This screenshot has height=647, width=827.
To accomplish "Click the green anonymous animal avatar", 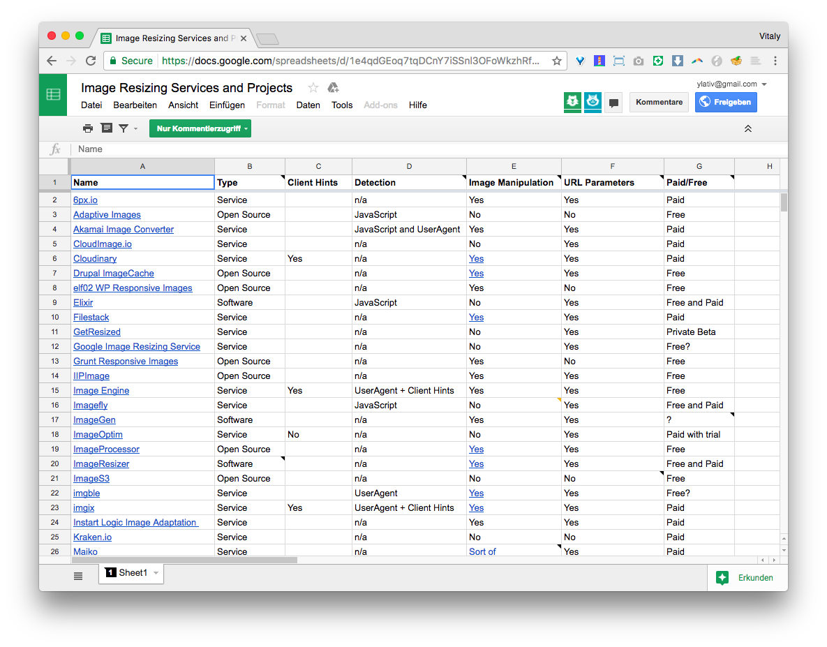I will pyautogui.click(x=572, y=102).
